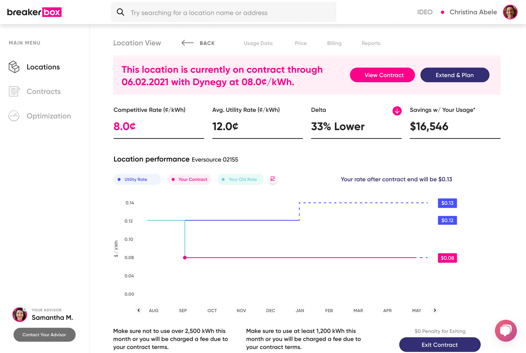
Task: Switch to the Usage Data tab
Action: 258,43
